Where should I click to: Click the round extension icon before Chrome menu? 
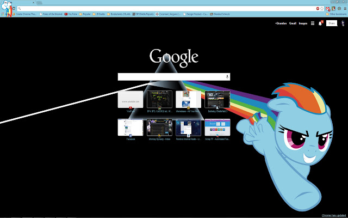(x=339, y=9)
